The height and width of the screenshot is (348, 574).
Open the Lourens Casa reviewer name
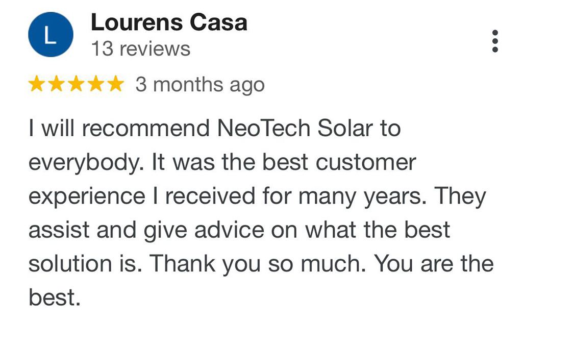(169, 22)
